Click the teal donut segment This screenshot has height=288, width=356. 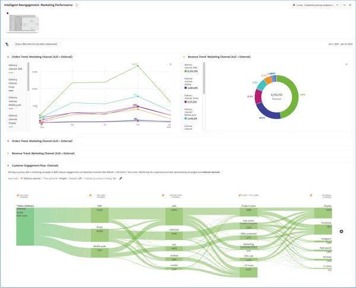pyautogui.click(x=262, y=85)
